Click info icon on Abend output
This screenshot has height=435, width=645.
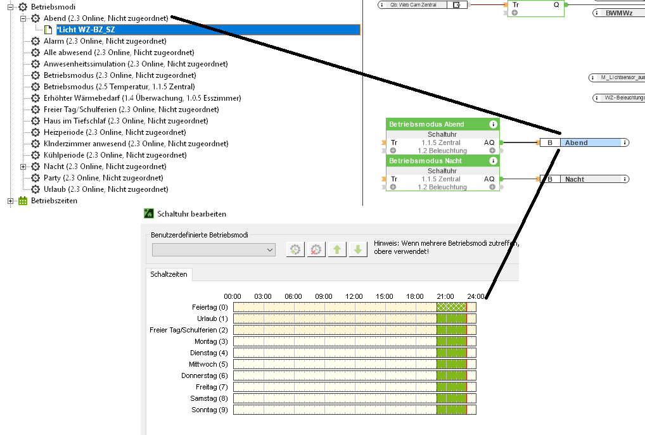click(x=625, y=142)
